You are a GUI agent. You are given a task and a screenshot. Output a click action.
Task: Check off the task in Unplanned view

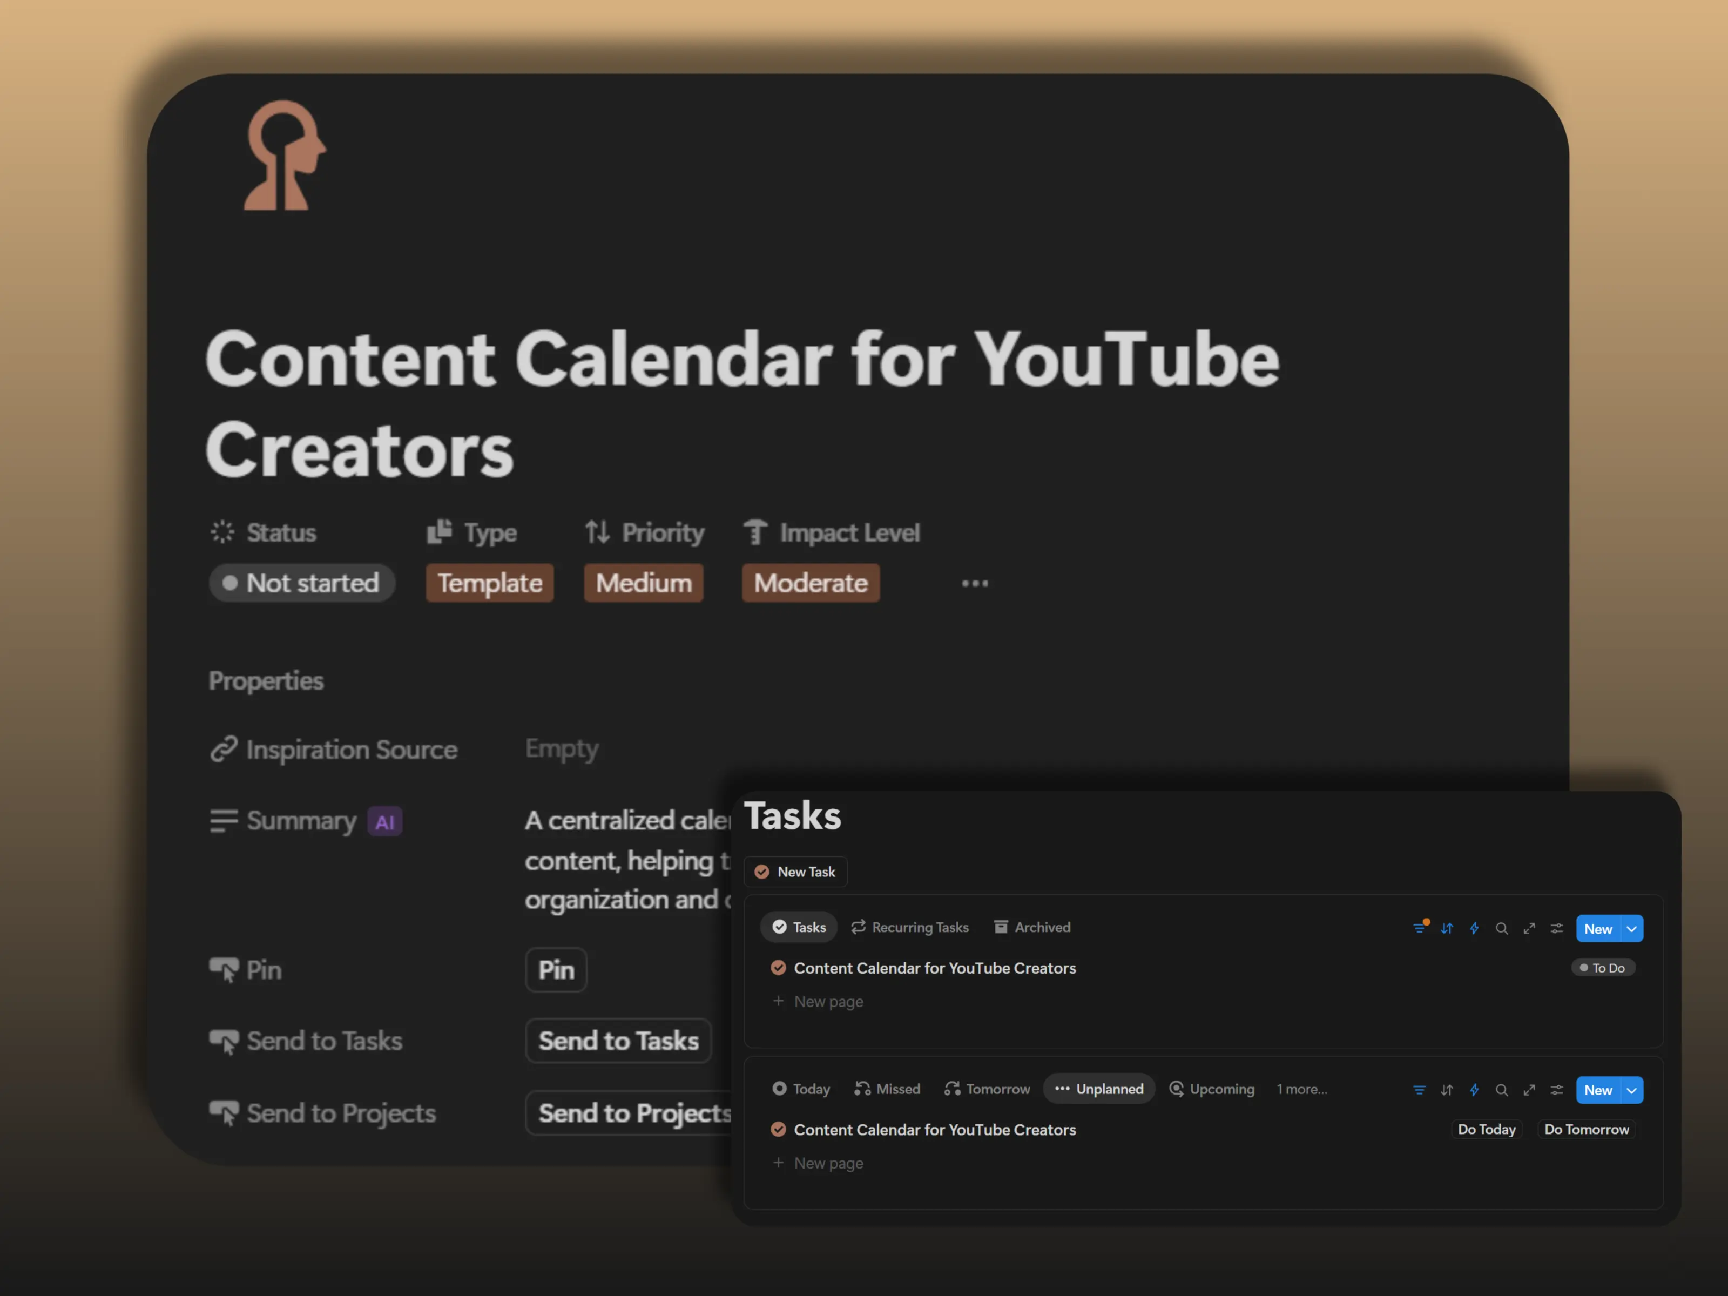pyautogui.click(x=778, y=1130)
